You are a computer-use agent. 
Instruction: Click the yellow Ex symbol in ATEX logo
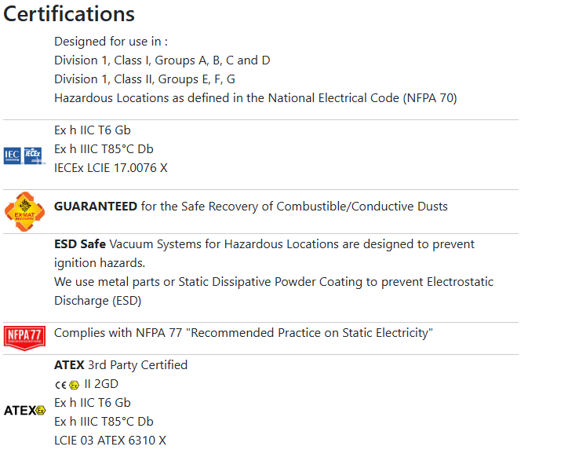[x=41, y=411]
